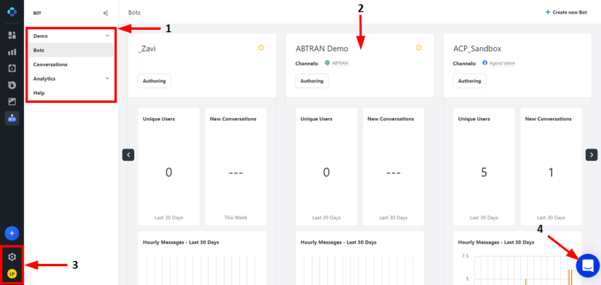Select Conversations in side menu
The image size is (601, 285).
(50, 65)
